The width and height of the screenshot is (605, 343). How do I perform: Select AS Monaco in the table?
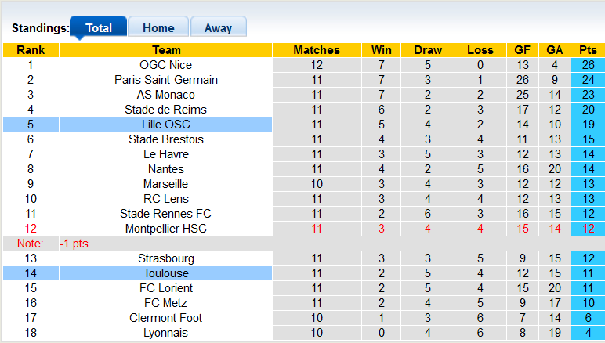pyautogui.click(x=165, y=95)
